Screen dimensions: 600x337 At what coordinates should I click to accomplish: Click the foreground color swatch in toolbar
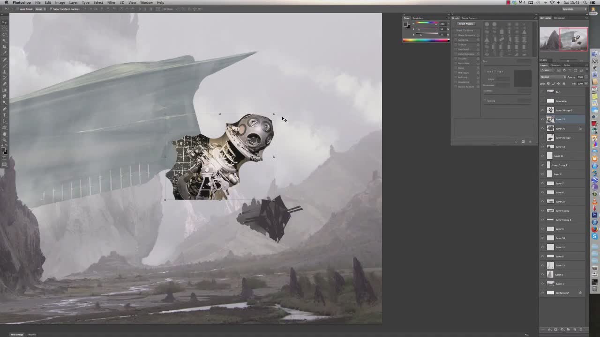pos(4,149)
